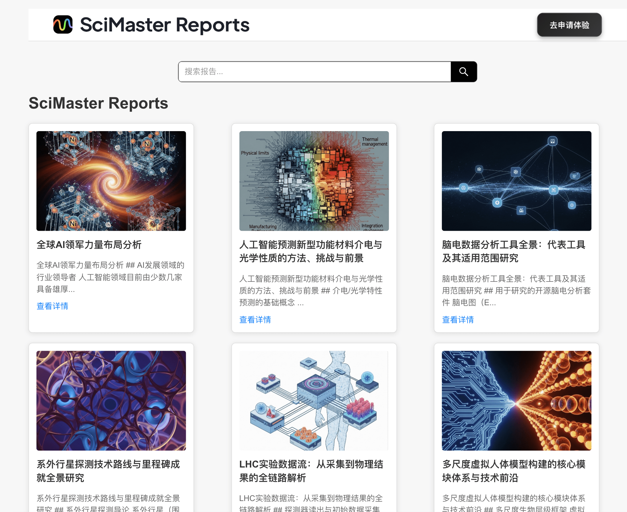Click the SciMaster Reports header title
This screenshot has height=512, width=627.
[165, 25]
